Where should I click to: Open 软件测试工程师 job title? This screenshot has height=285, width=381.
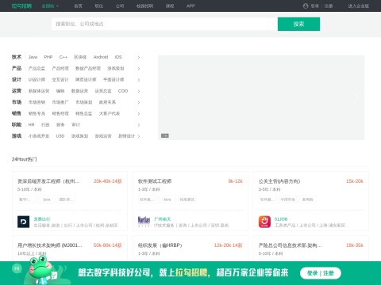coord(155,181)
